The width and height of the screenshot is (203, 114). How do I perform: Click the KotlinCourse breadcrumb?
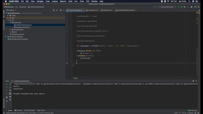(x=9, y=7)
